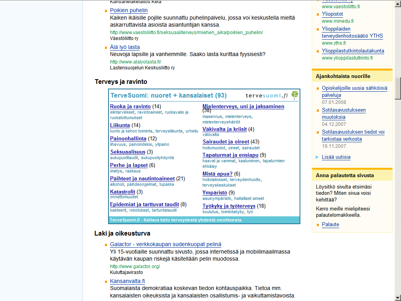The image size is (401, 301).
Task: Open the Kansanvalta.fi link
Action: pos(127,281)
